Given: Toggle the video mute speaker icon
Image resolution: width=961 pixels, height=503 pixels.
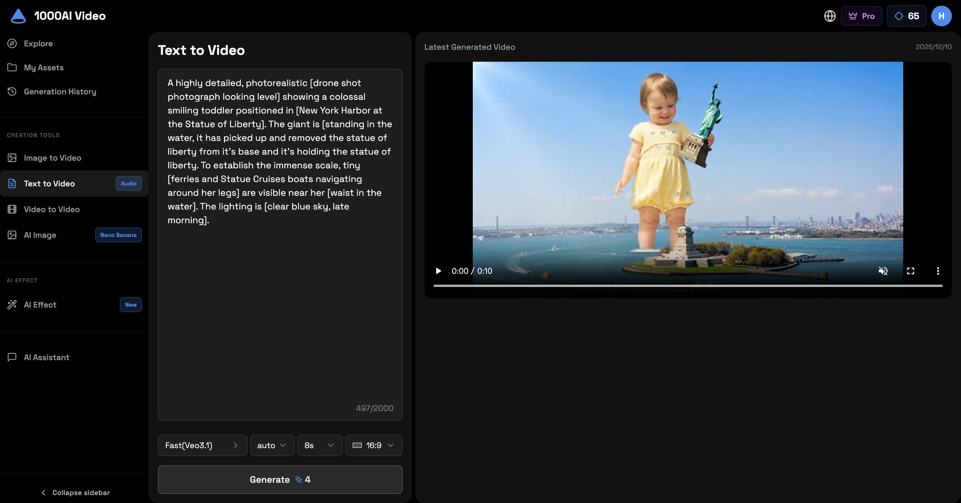Looking at the screenshot, I should (883, 271).
